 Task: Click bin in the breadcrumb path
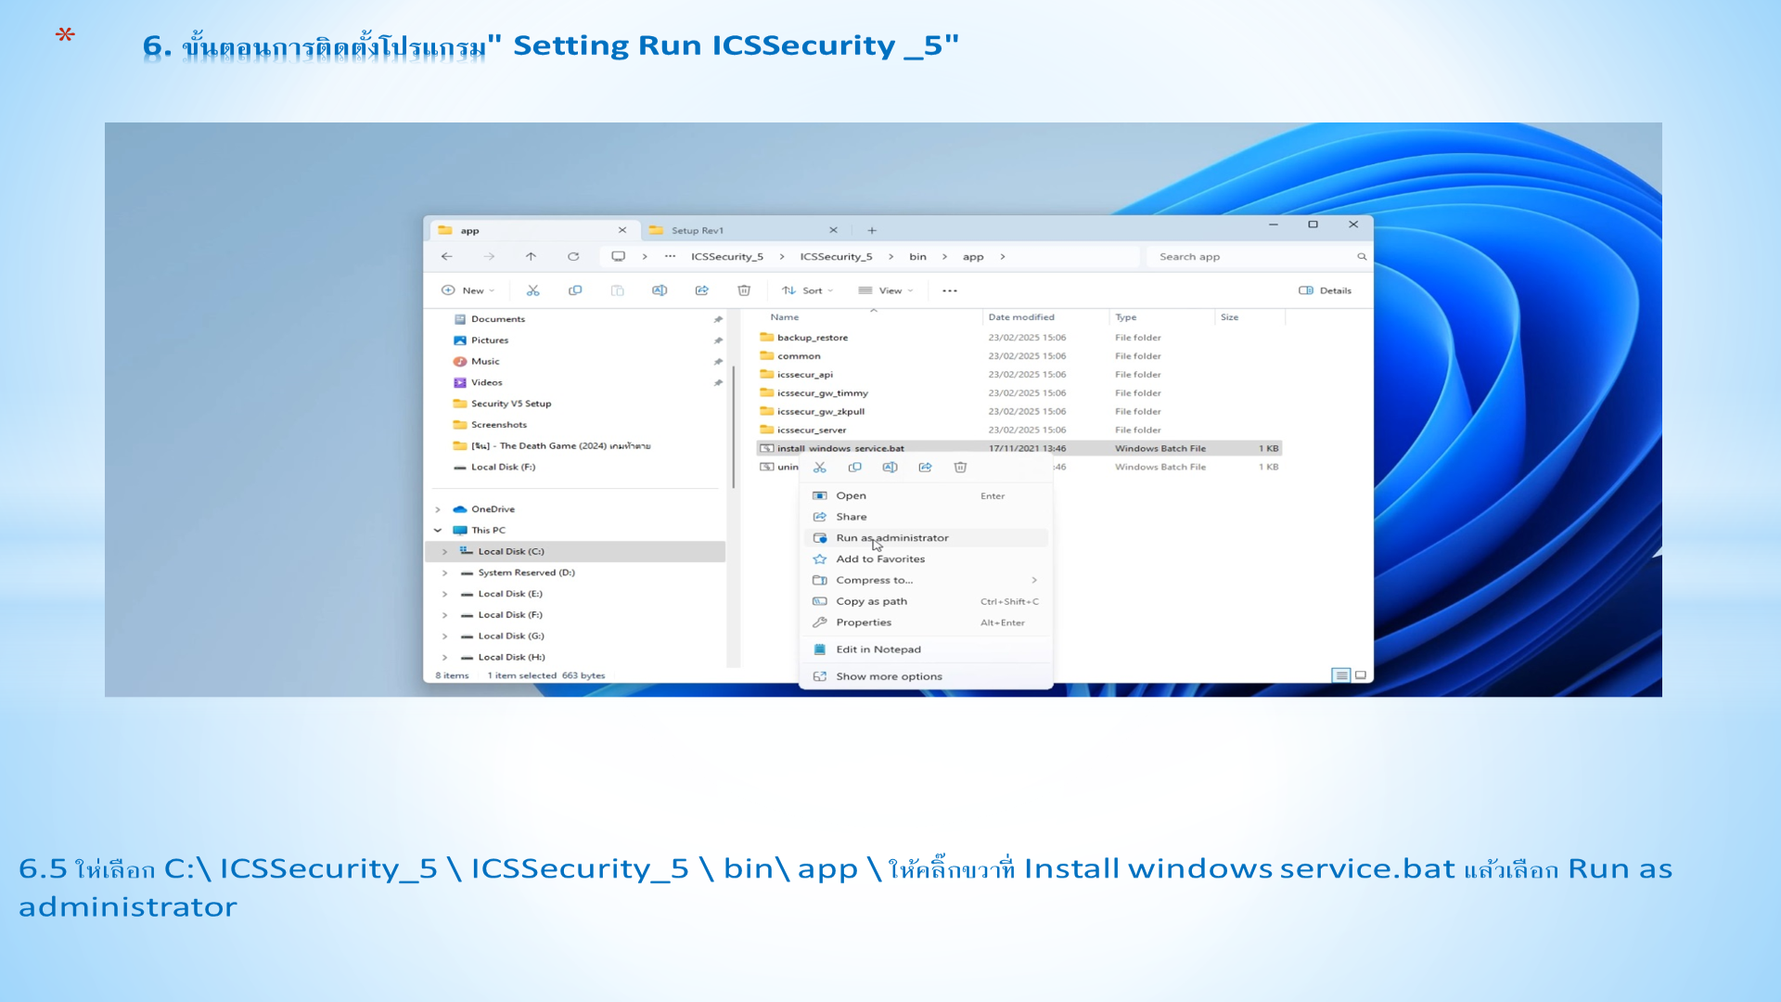pyautogui.click(x=917, y=257)
